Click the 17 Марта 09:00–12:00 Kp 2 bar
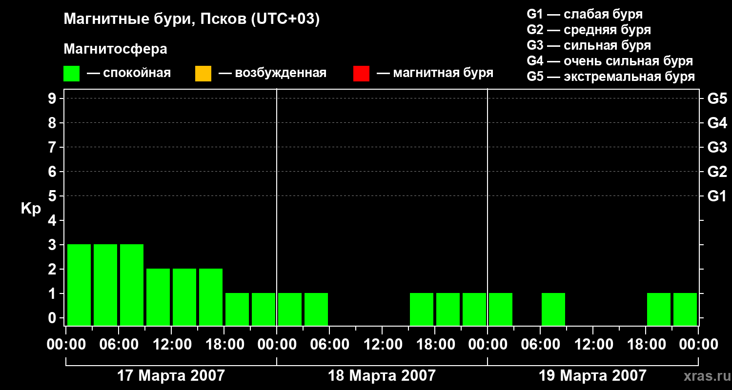The height and width of the screenshot is (390, 732). point(158,297)
